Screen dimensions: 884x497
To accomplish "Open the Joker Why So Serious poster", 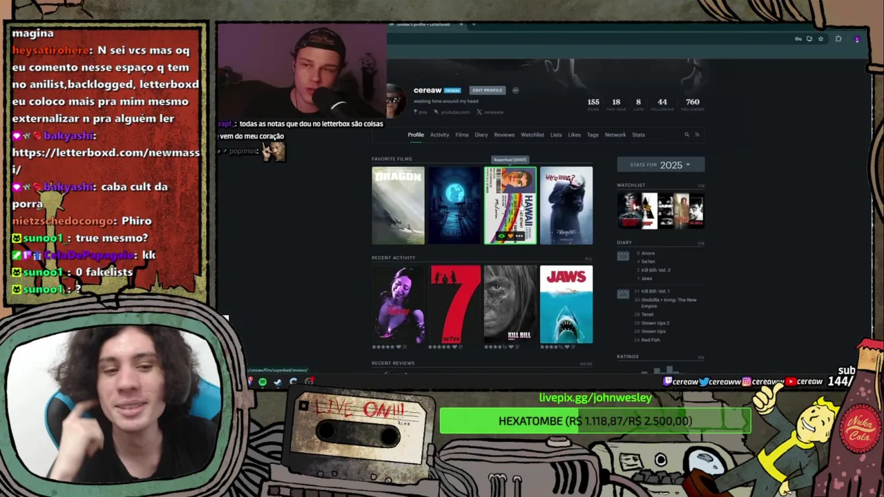I will point(566,205).
